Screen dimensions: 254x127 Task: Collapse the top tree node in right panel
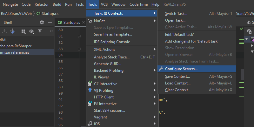click(247, 39)
